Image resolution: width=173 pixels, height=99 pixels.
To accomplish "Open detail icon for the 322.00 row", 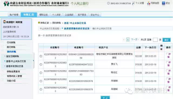I will [x=168, y=55].
